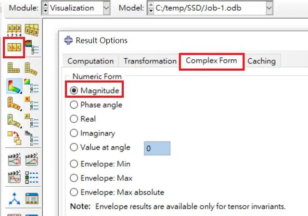This screenshot has height=216, width=308.
Task: Expand the Model Job-1.odb dropdown
Action: click(269, 8)
